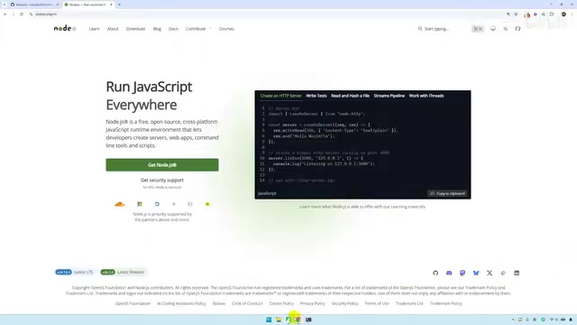Open the browser three-dot menu
Screen dimensions: 577x325
(572, 14)
